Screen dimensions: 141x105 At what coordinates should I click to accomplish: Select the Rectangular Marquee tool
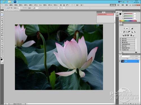tap(2, 15)
